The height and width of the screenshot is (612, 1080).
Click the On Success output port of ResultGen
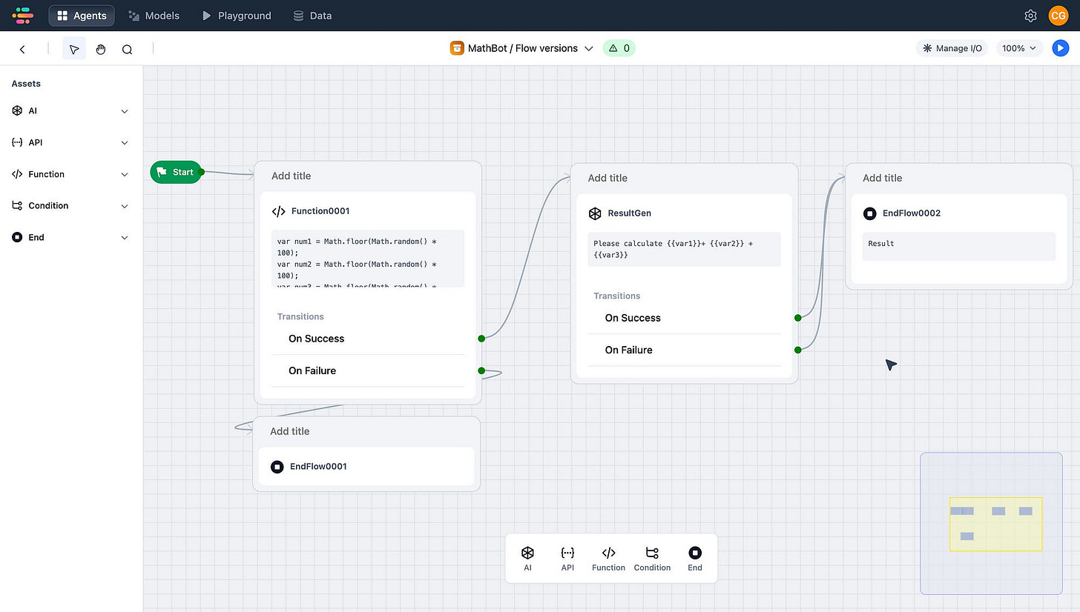coord(798,318)
